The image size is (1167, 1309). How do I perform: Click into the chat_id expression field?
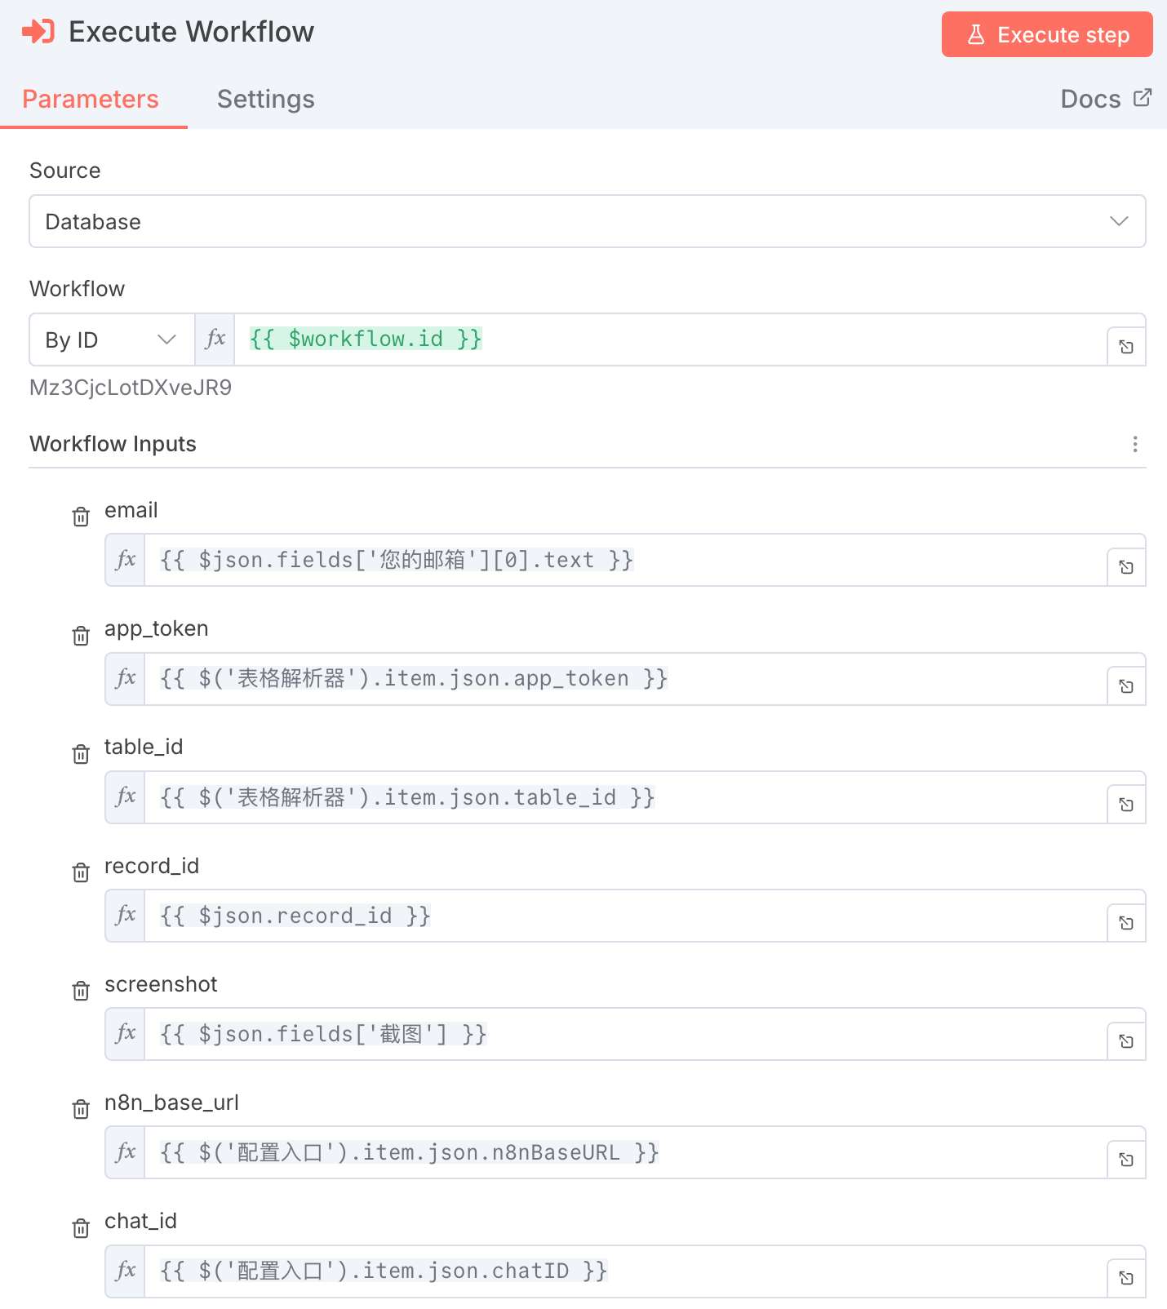click(620, 1271)
